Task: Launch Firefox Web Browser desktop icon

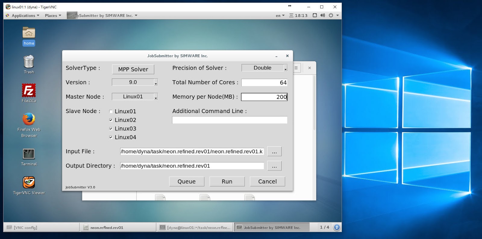Action: [29, 125]
